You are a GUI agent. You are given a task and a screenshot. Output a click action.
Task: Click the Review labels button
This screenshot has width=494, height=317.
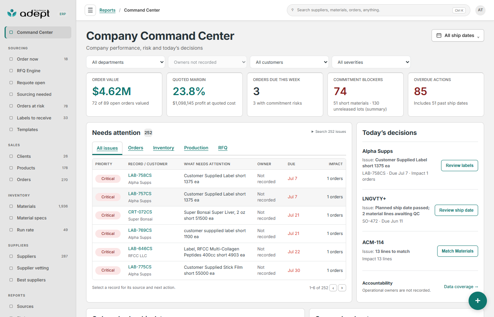[x=459, y=166]
